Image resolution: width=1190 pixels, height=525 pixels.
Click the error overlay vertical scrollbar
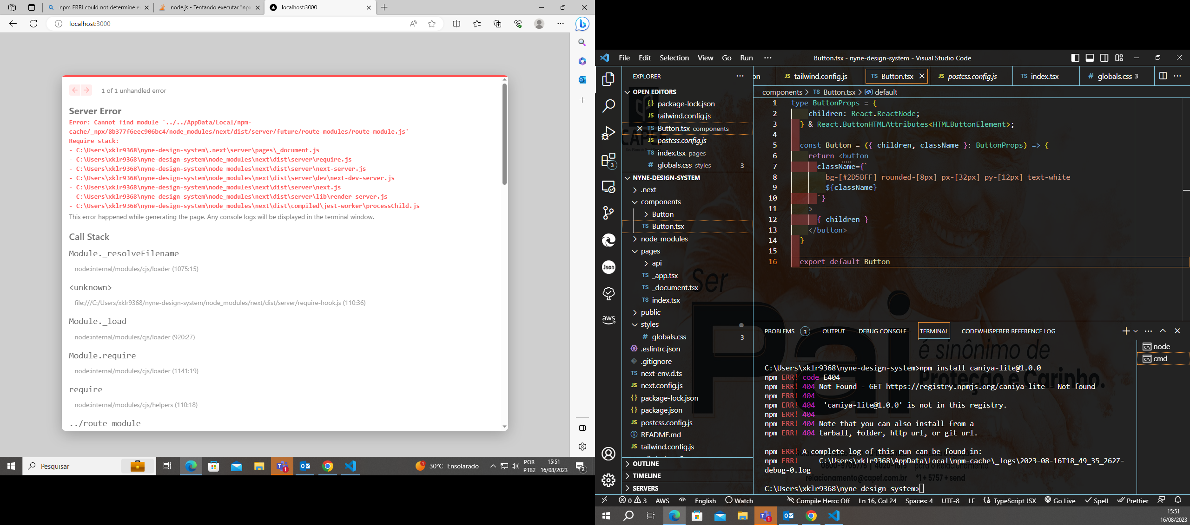coord(504,134)
